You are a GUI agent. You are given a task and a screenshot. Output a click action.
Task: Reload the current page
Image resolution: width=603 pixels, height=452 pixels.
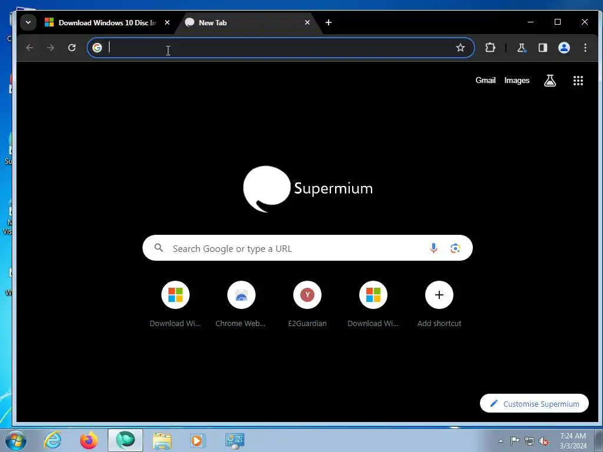click(72, 48)
